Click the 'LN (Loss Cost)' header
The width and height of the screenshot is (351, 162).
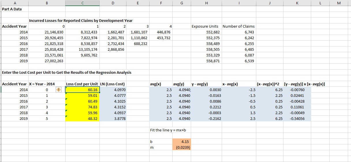(x=112, y=84)
